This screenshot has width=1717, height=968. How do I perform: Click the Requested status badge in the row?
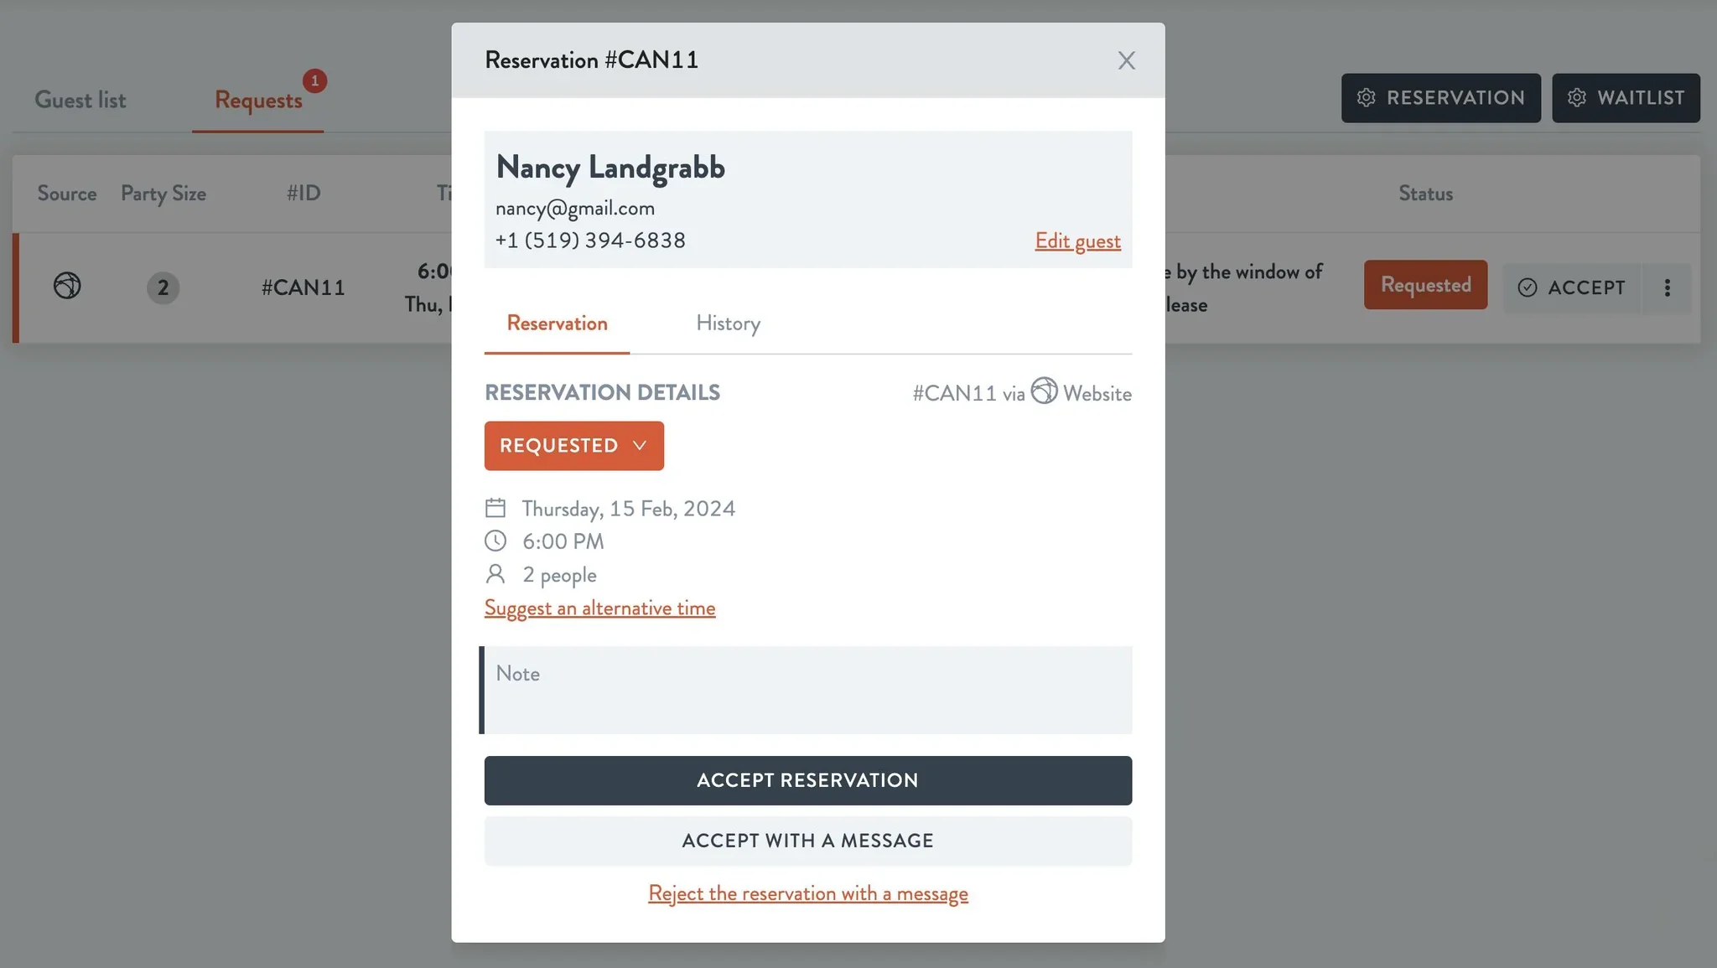(1425, 285)
